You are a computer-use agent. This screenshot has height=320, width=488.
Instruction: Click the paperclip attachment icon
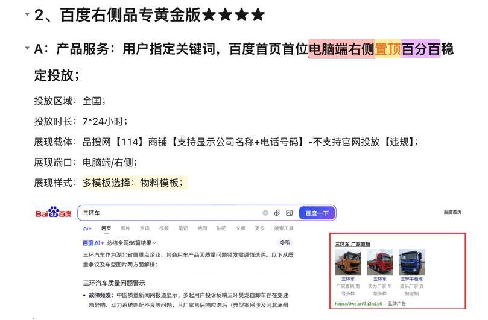(x=277, y=213)
